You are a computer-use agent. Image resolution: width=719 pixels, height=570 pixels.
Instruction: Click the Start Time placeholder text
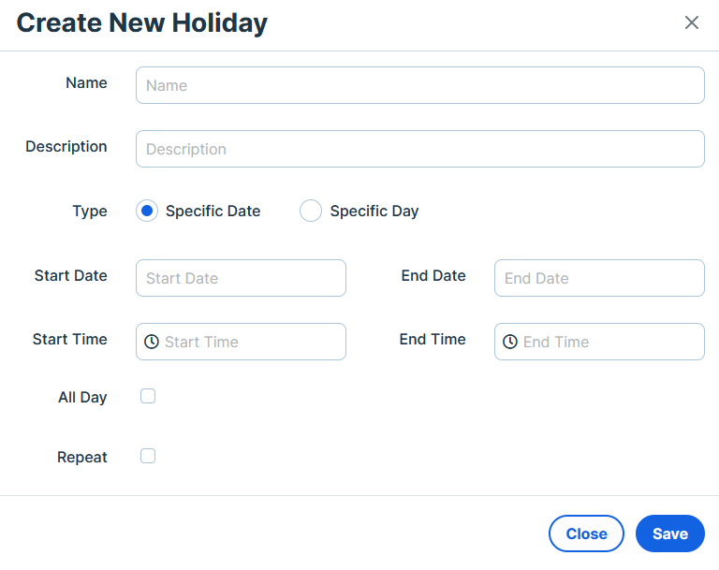pos(201,342)
